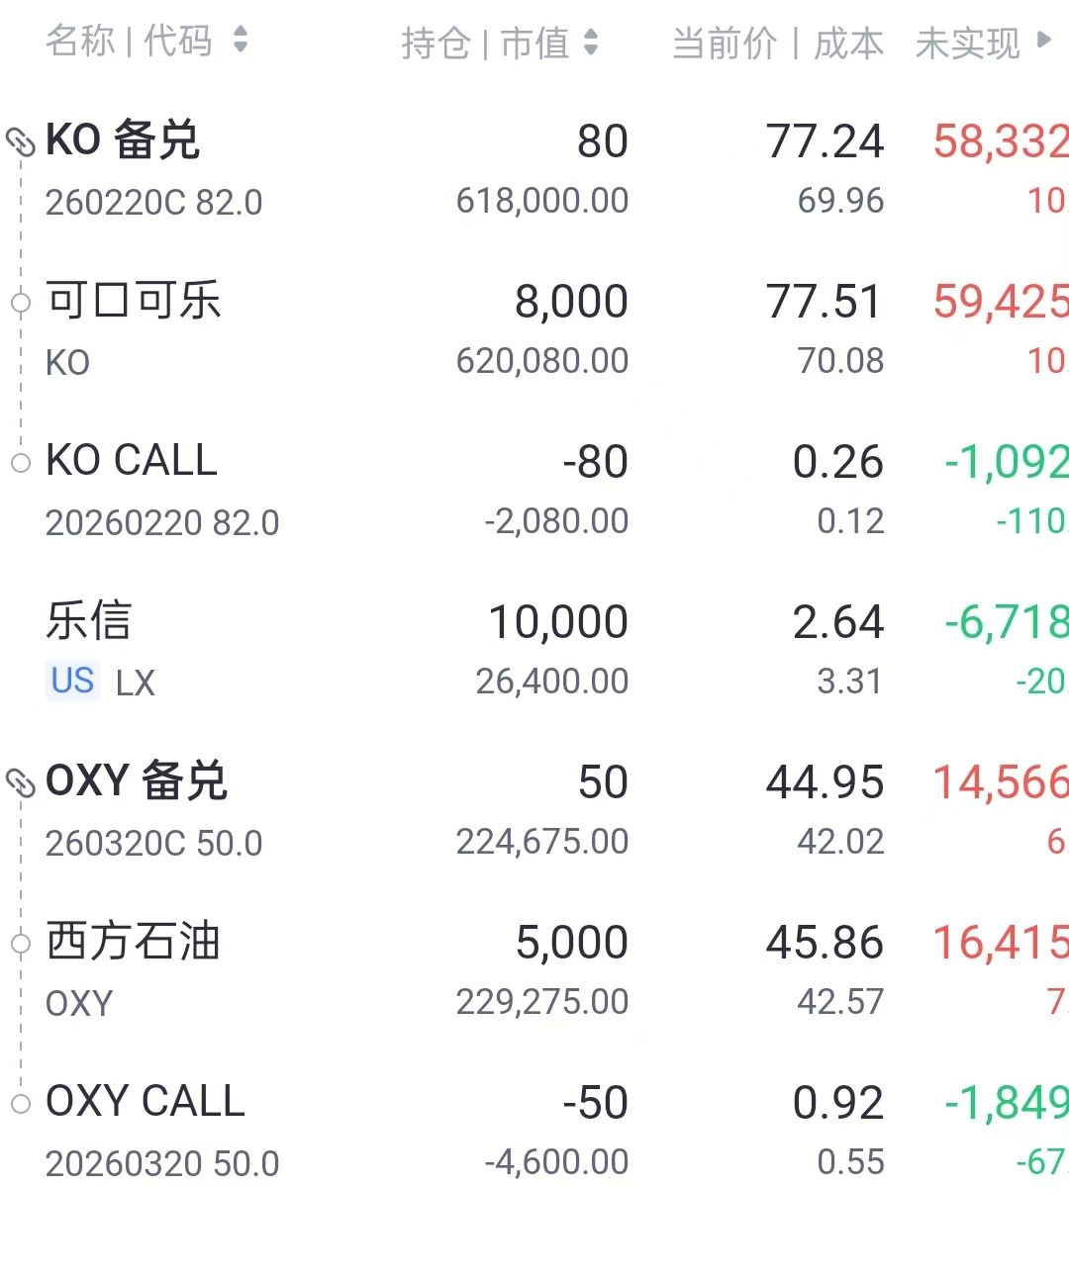The height and width of the screenshot is (1277, 1069).
Task: Open the 可口可乐 KO stock position
Action: (x=134, y=302)
